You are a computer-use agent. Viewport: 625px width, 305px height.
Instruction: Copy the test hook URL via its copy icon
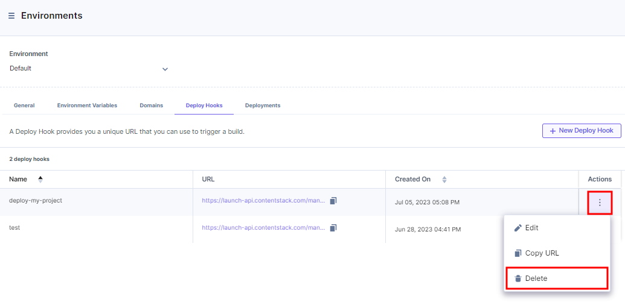pyautogui.click(x=333, y=227)
